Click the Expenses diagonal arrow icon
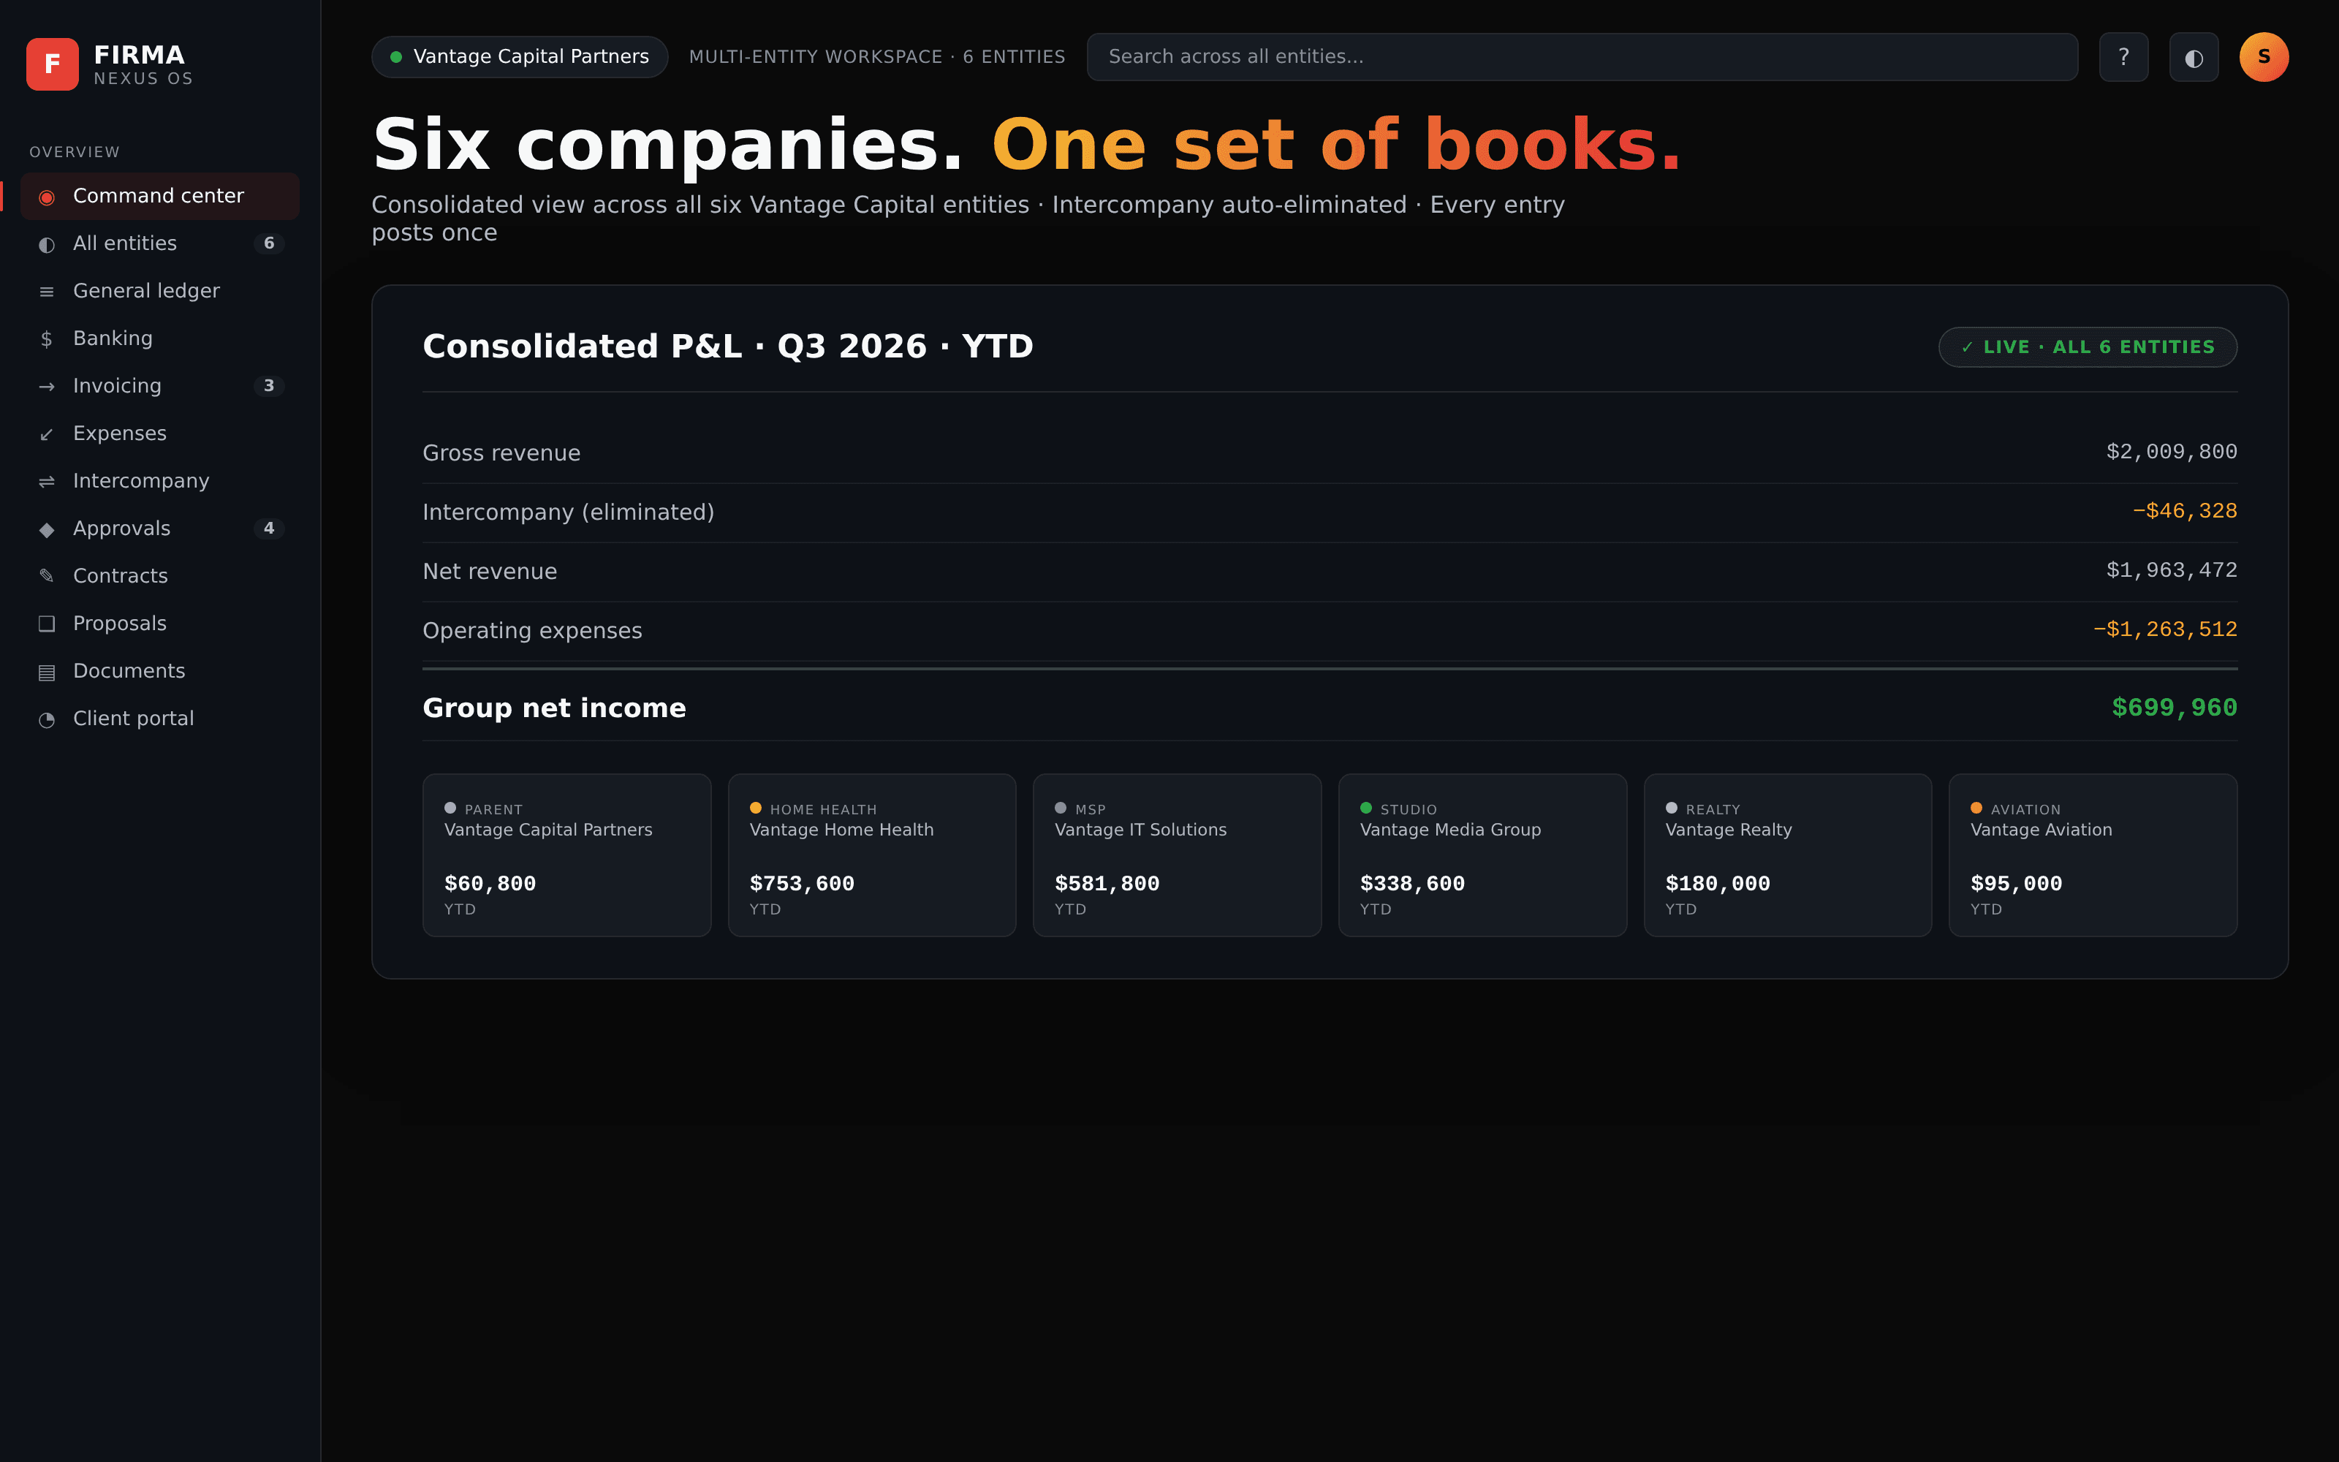 [x=46, y=434]
